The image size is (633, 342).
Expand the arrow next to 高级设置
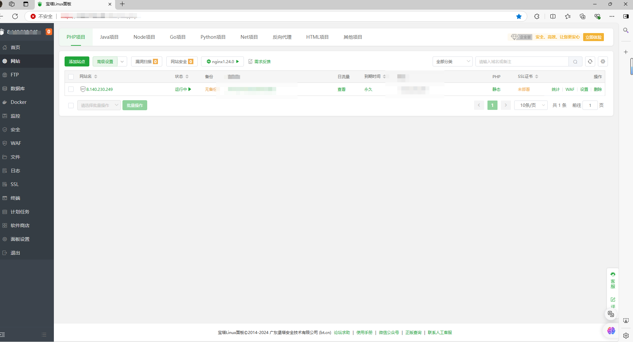tap(122, 61)
